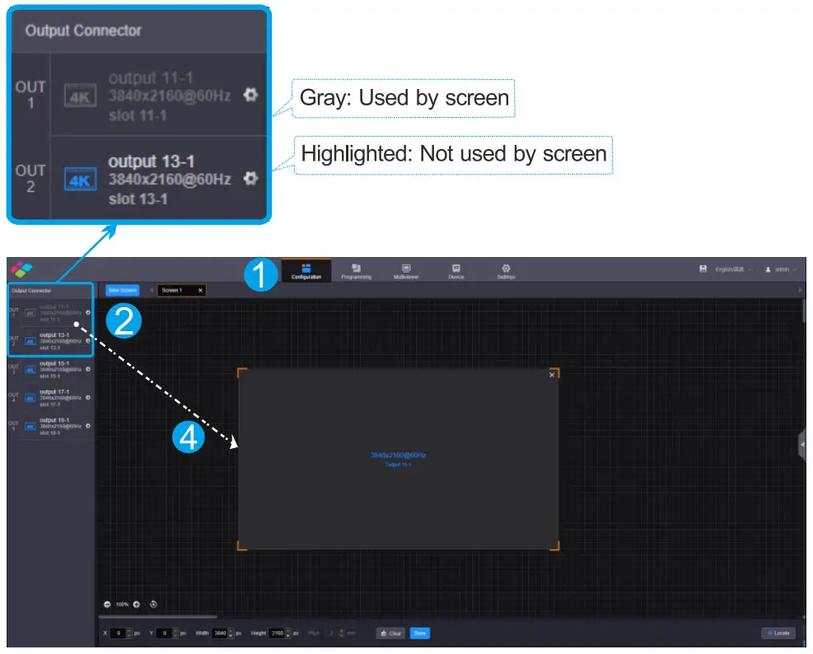Open settings gear for output 17-1
813x654 pixels.
[x=87, y=398]
